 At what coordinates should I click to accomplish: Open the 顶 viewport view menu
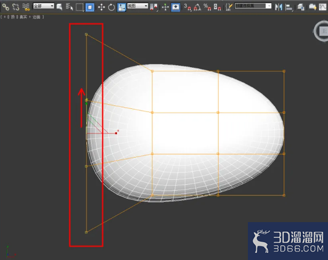click(x=13, y=17)
